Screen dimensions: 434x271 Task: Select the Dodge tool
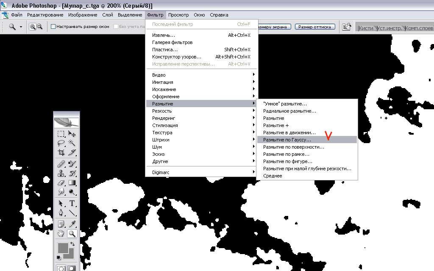(x=72, y=192)
